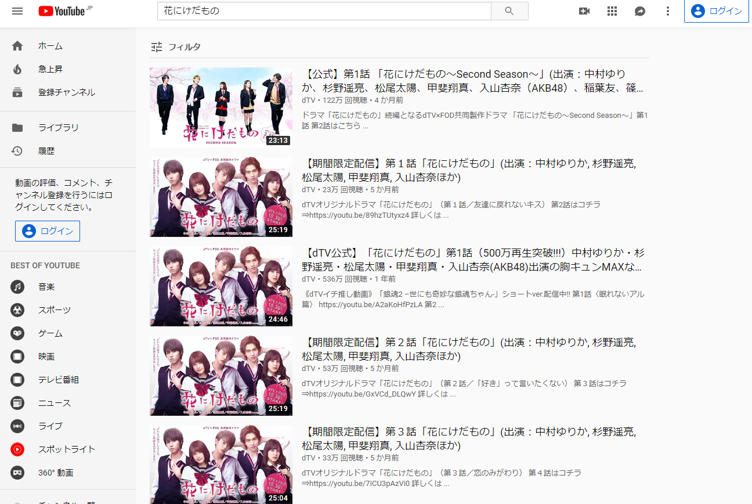Select ニュース in the sidebar
Viewport: 752px width, 504px height.
pyautogui.click(x=55, y=403)
